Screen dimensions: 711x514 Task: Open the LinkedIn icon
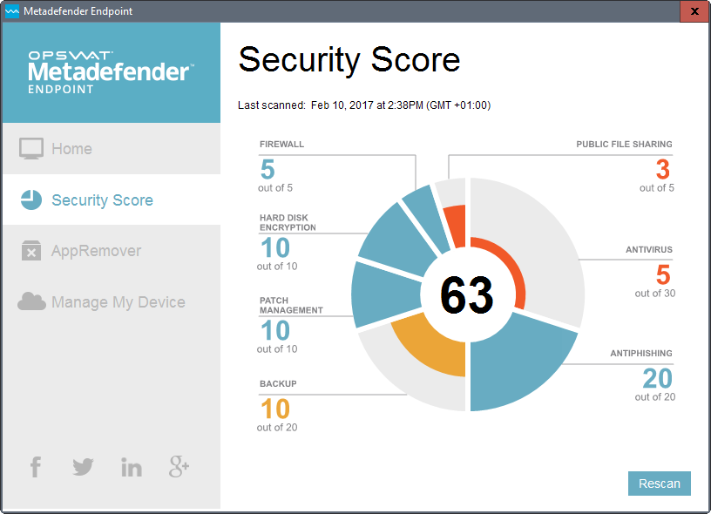click(x=132, y=467)
